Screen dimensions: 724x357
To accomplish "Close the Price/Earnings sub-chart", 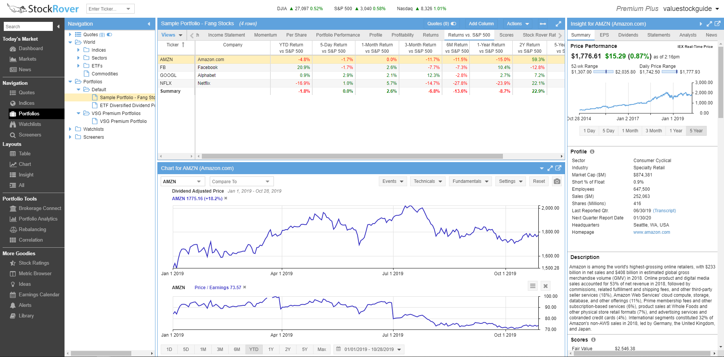I will click(546, 286).
